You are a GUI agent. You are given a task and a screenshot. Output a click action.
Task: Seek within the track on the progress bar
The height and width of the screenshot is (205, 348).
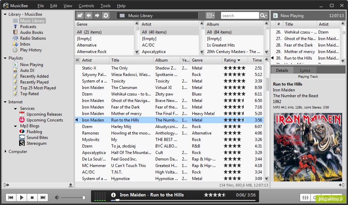(183, 200)
